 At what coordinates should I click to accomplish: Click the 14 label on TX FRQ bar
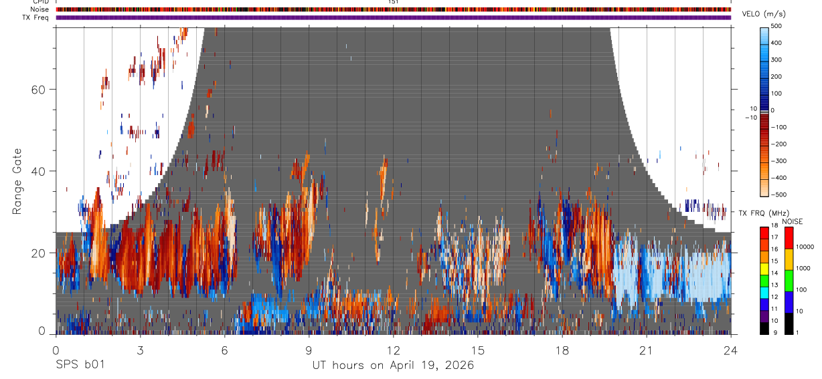pos(774,273)
